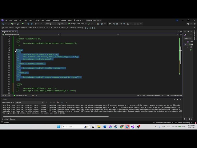This screenshot has width=197, height=148.
Task: Click the CRLF line ending indicator
Action: click(x=167, y=96)
